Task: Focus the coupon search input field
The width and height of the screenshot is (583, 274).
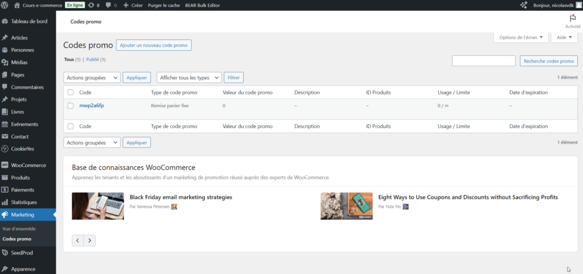Action: point(484,61)
